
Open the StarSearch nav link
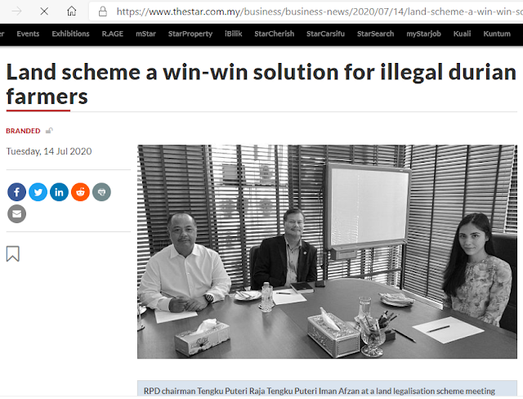pyautogui.click(x=376, y=34)
